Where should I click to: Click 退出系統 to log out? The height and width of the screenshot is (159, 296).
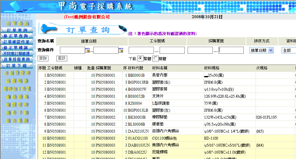point(18,121)
